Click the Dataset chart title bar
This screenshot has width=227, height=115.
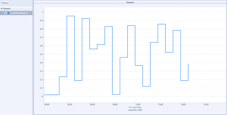tap(130, 2)
